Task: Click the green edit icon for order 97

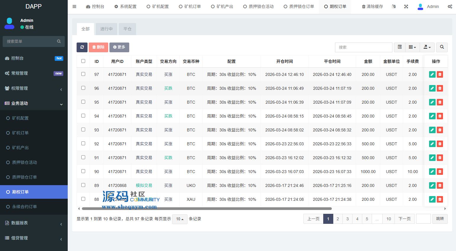Action: [x=432, y=74]
